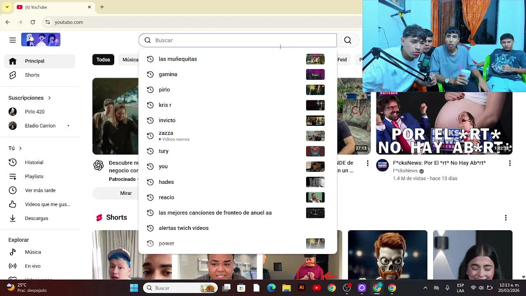
Task: Open a new browser tab
Action: click(102, 7)
